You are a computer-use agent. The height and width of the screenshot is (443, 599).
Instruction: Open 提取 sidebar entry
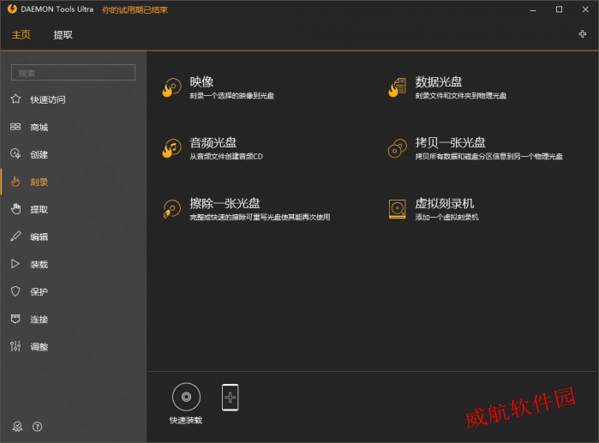pos(39,209)
